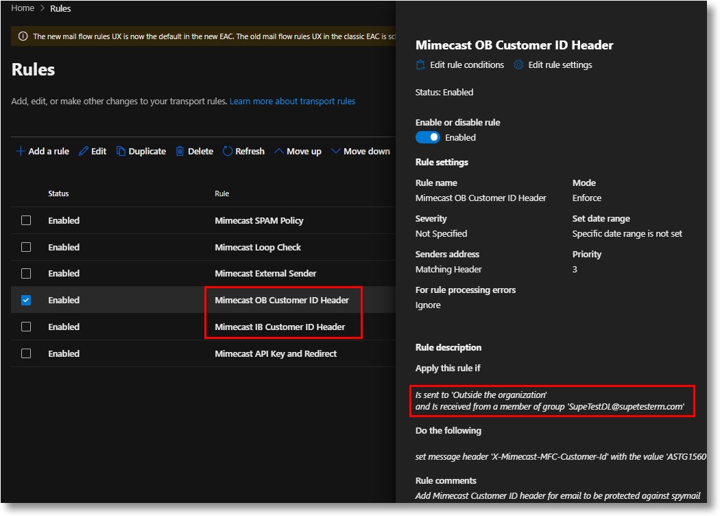Uncheck the Mimecast OB Customer ID Header checkbox

click(26, 301)
